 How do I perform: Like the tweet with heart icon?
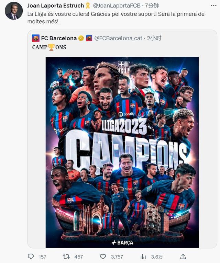pos(103,256)
